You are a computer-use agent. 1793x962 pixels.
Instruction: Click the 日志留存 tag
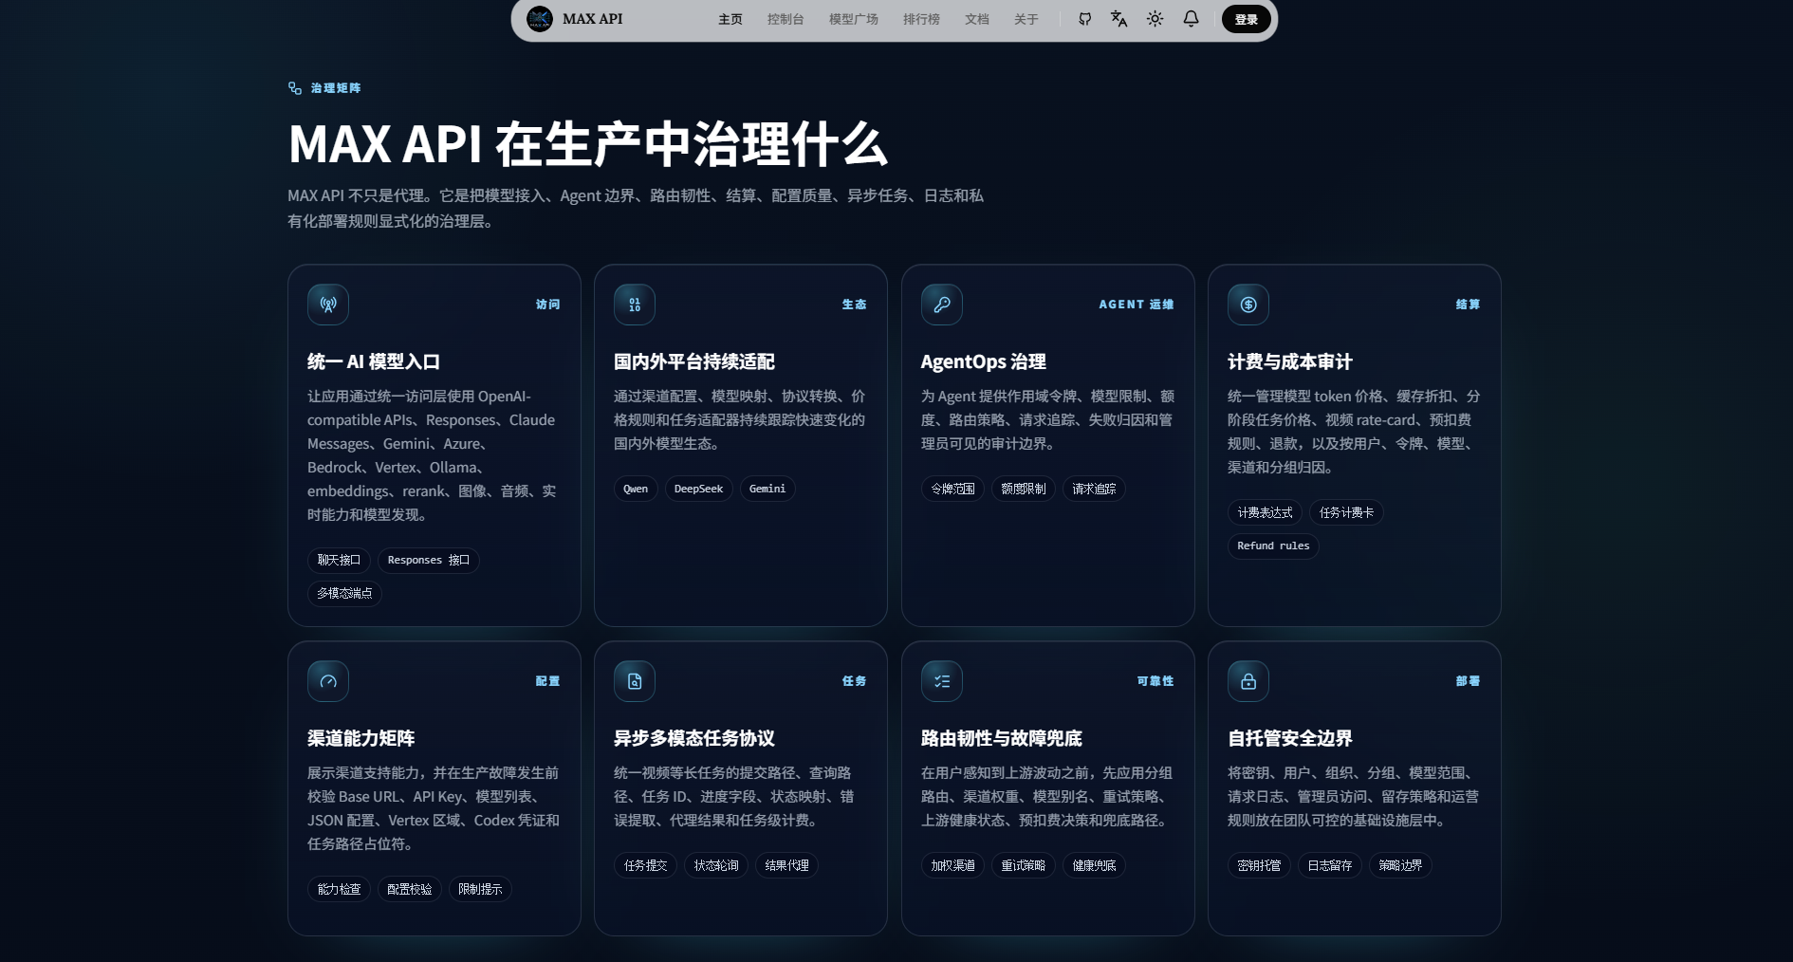pyautogui.click(x=1330, y=866)
